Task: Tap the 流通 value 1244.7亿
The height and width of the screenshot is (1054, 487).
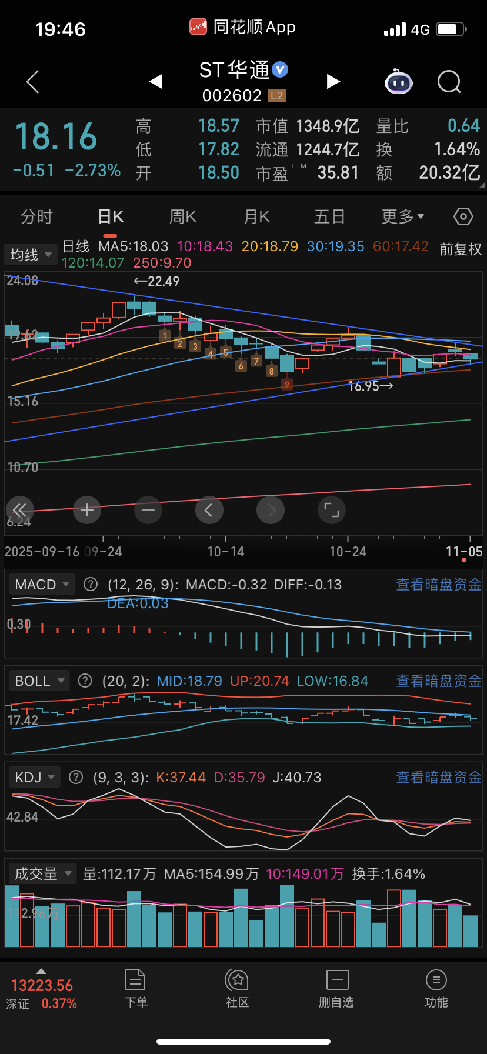Action: (328, 149)
